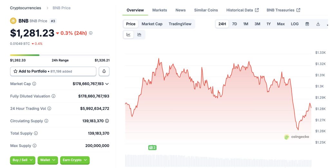Click the info icon beside Circulating Supply value
330x168 pixels.
[x=107, y=121]
